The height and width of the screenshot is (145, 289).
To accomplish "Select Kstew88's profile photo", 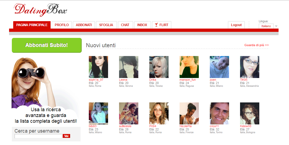I will [249, 113].
